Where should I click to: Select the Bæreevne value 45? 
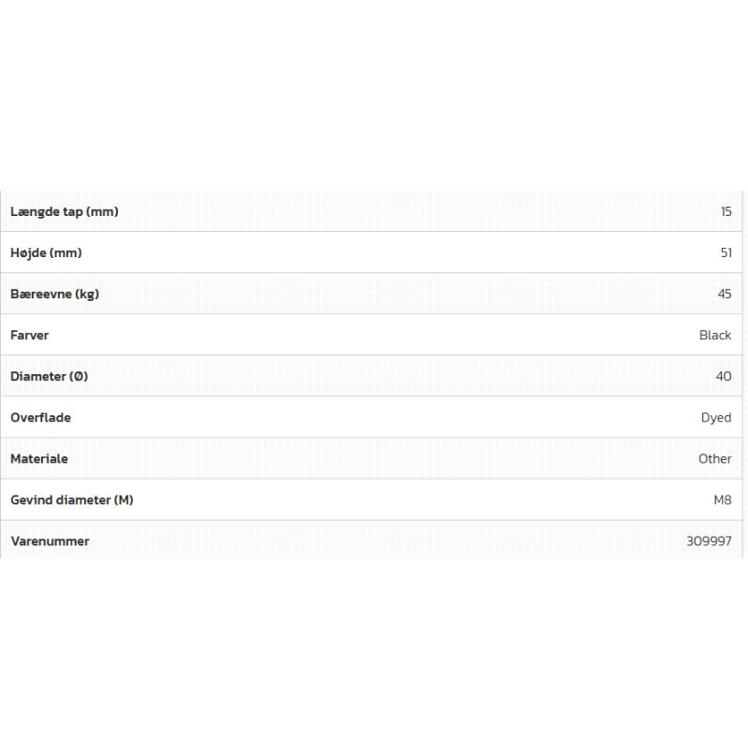[725, 294]
